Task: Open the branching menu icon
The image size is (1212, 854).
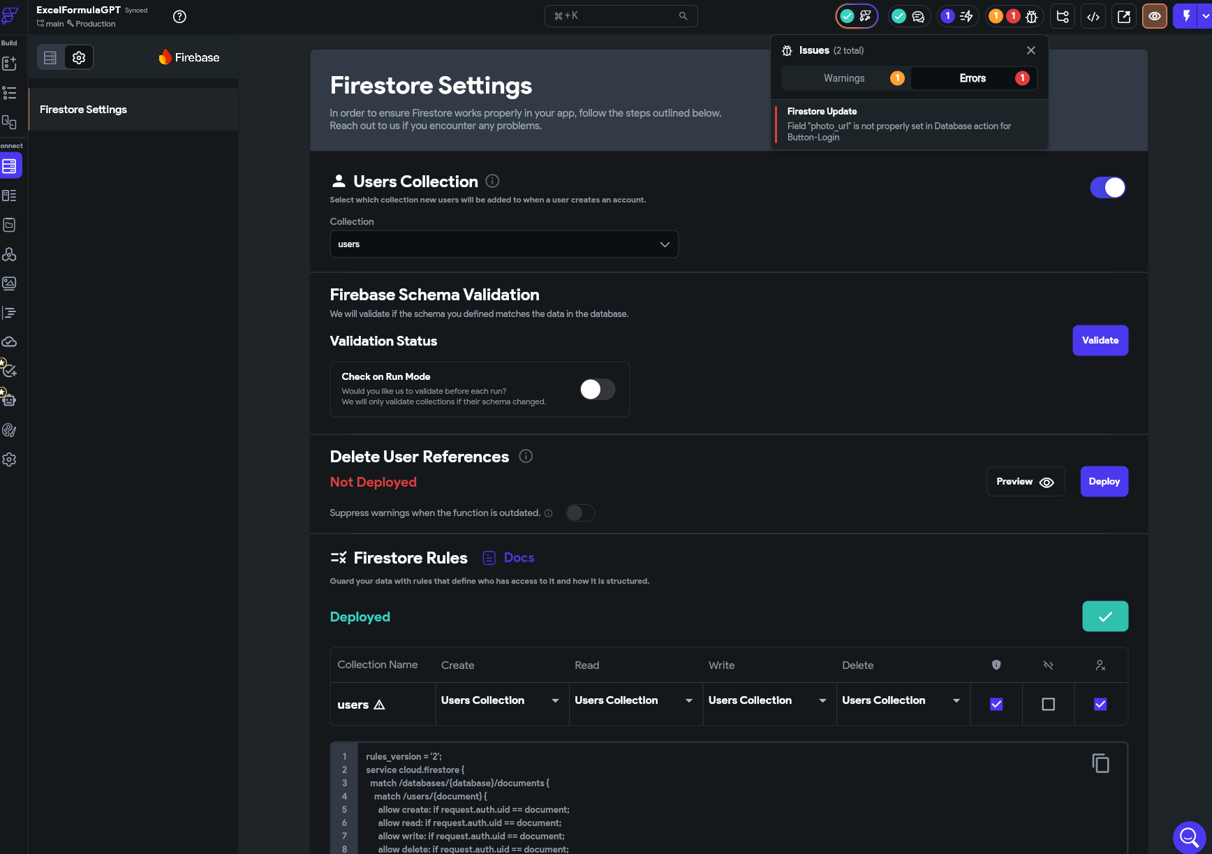Action: click(x=1063, y=17)
